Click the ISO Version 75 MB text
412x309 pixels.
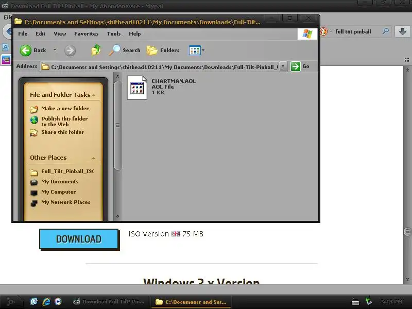click(x=166, y=234)
